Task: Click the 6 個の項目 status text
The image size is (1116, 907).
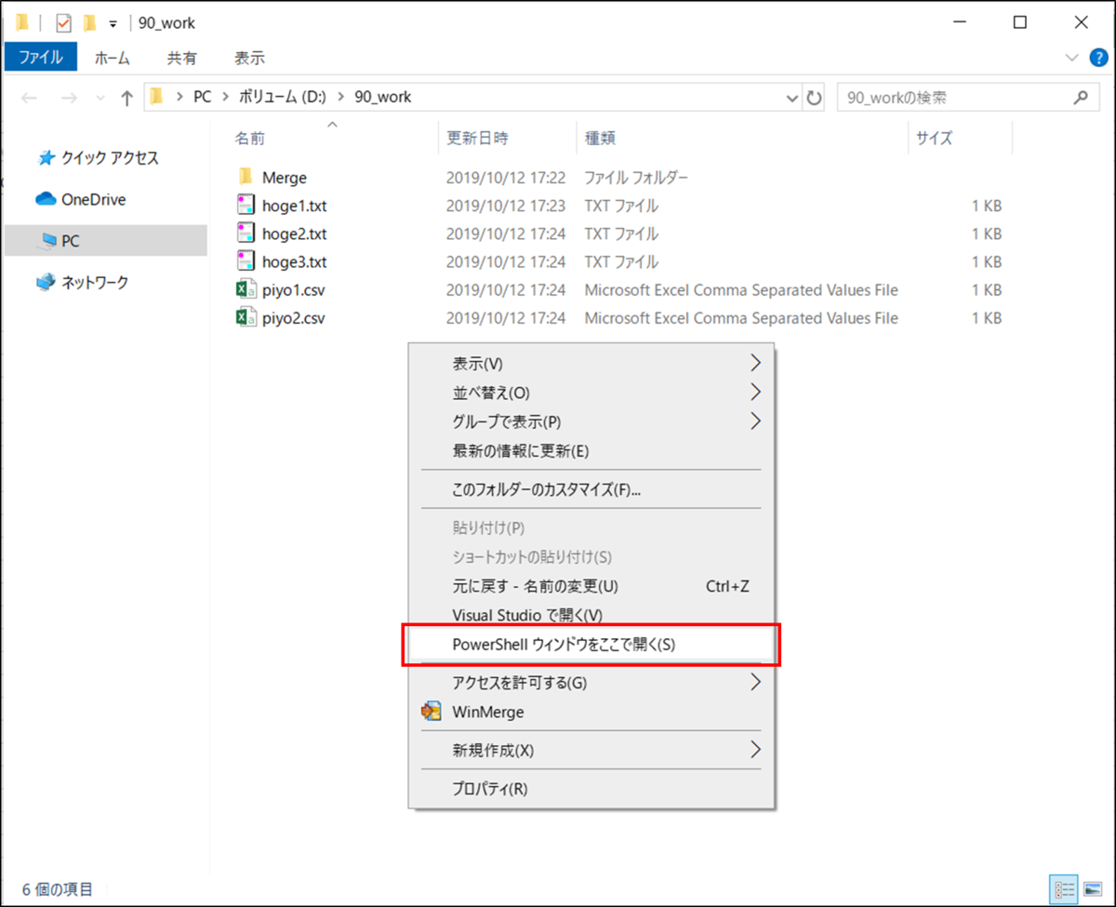Action: 58,889
